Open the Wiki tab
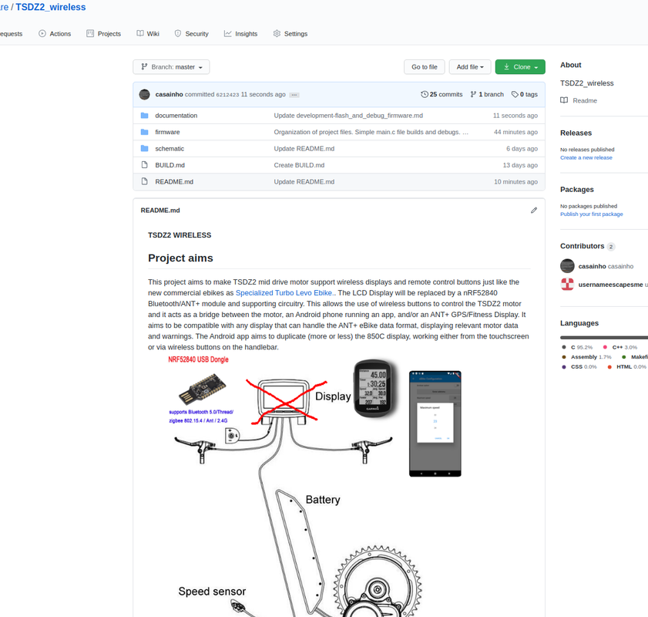Viewport: 648px width, 617px height. (148, 34)
